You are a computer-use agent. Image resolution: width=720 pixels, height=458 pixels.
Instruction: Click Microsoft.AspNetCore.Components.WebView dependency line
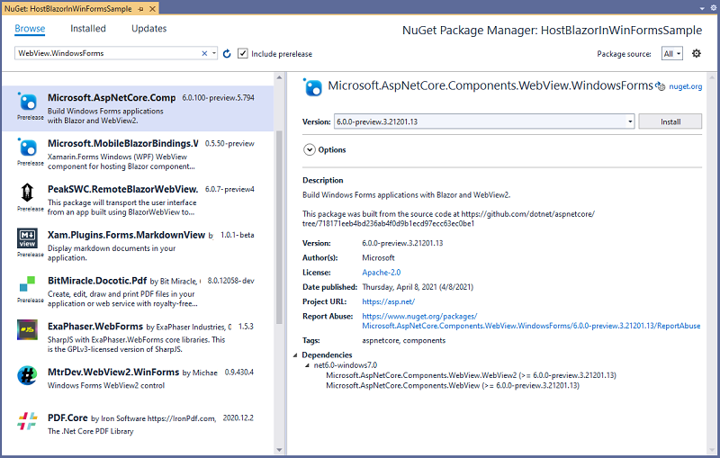click(x=453, y=385)
